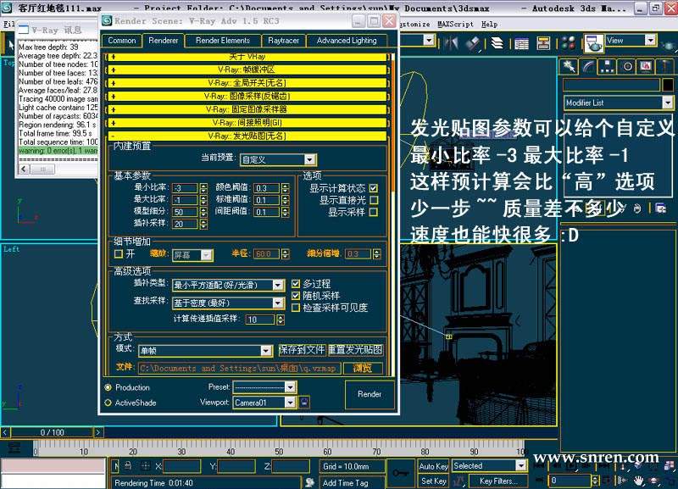
Task: Click the 保存到文件 button
Action: click(302, 350)
